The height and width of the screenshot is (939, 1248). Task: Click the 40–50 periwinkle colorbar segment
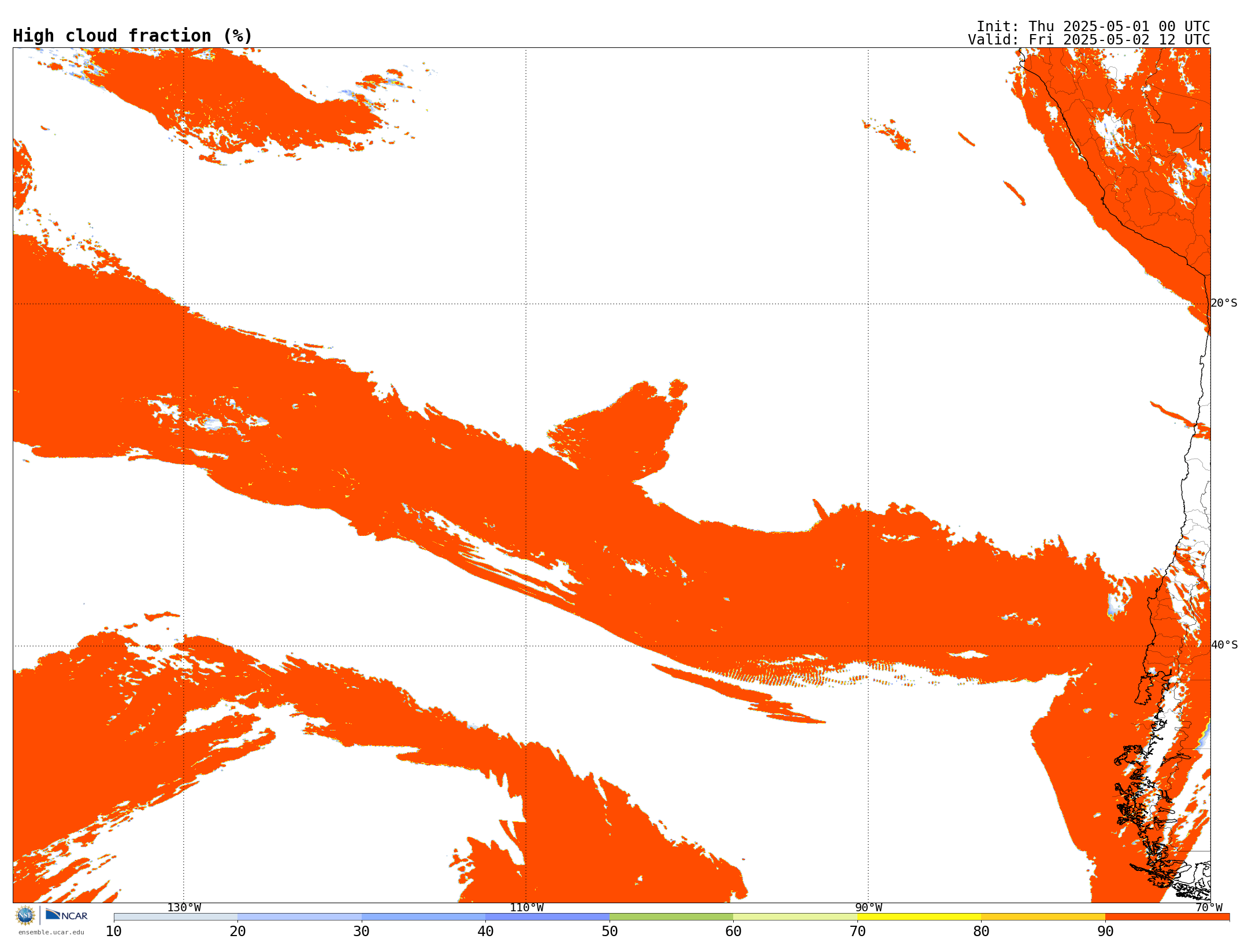[548, 917]
